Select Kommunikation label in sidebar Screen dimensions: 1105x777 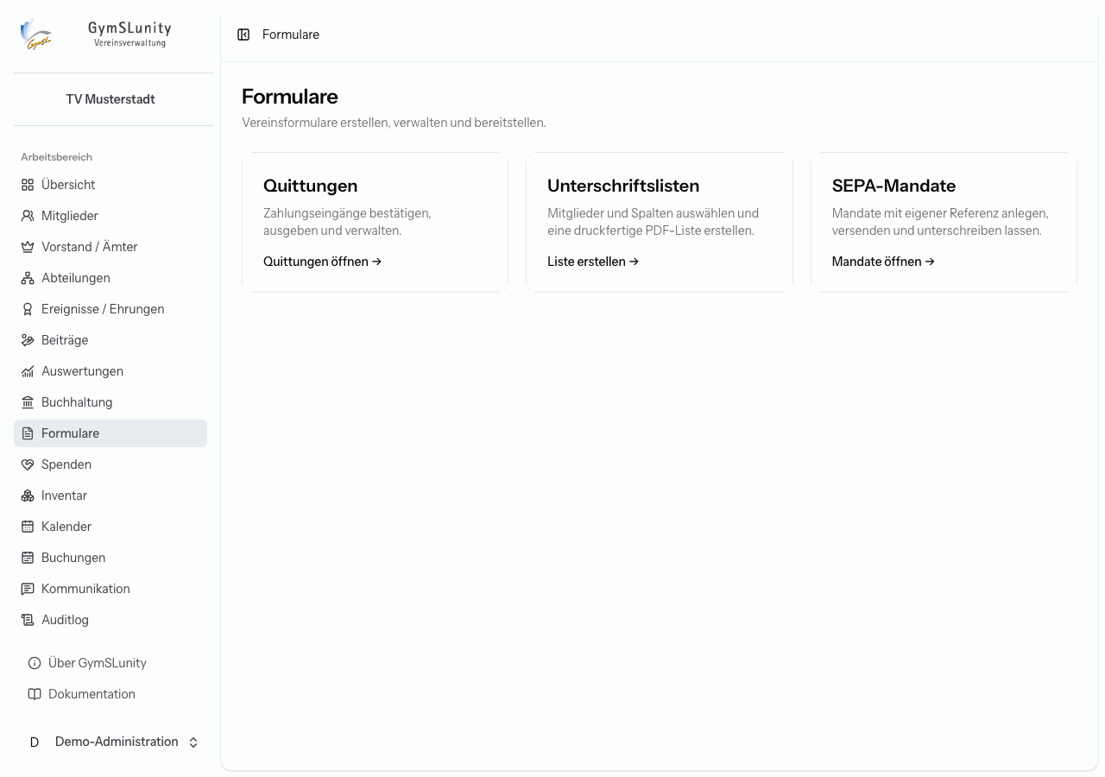85,589
